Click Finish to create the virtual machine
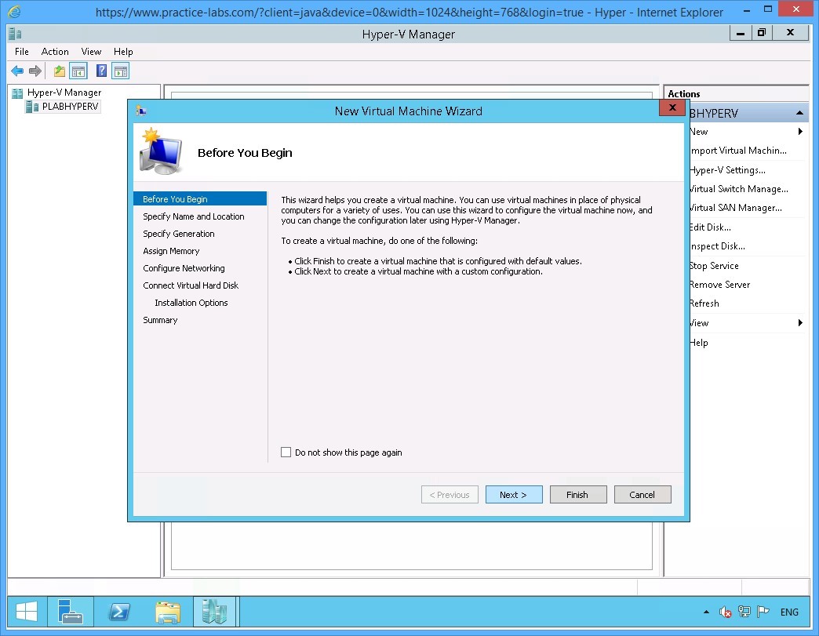This screenshot has width=819, height=636. coord(578,494)
